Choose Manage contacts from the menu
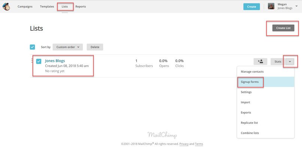 click(266, 72)
